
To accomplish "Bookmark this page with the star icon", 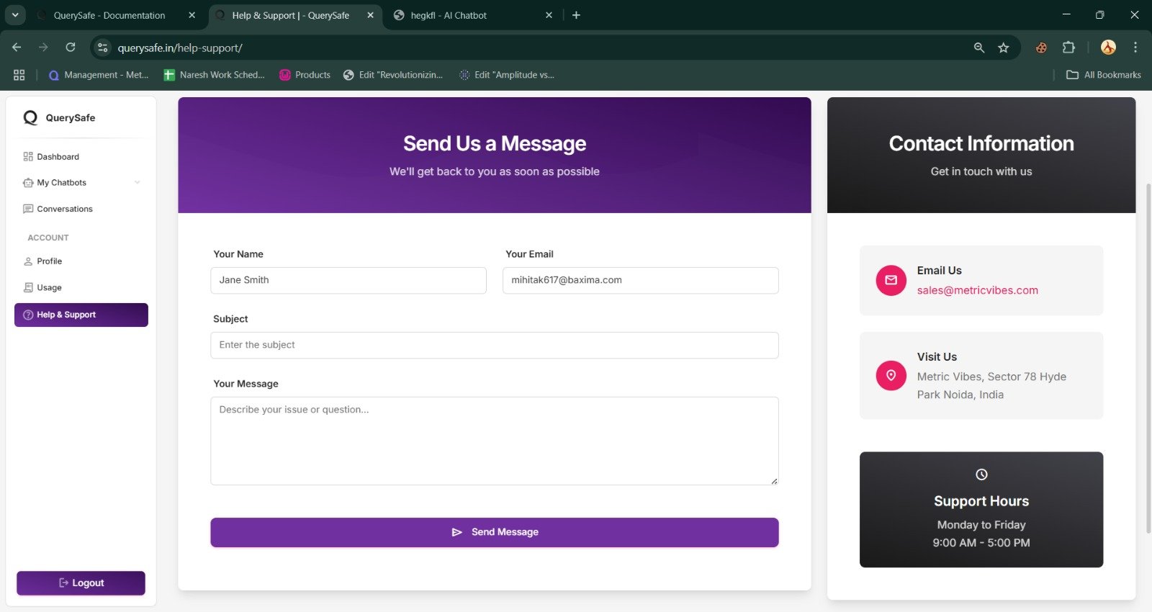I will point(1003,48).
